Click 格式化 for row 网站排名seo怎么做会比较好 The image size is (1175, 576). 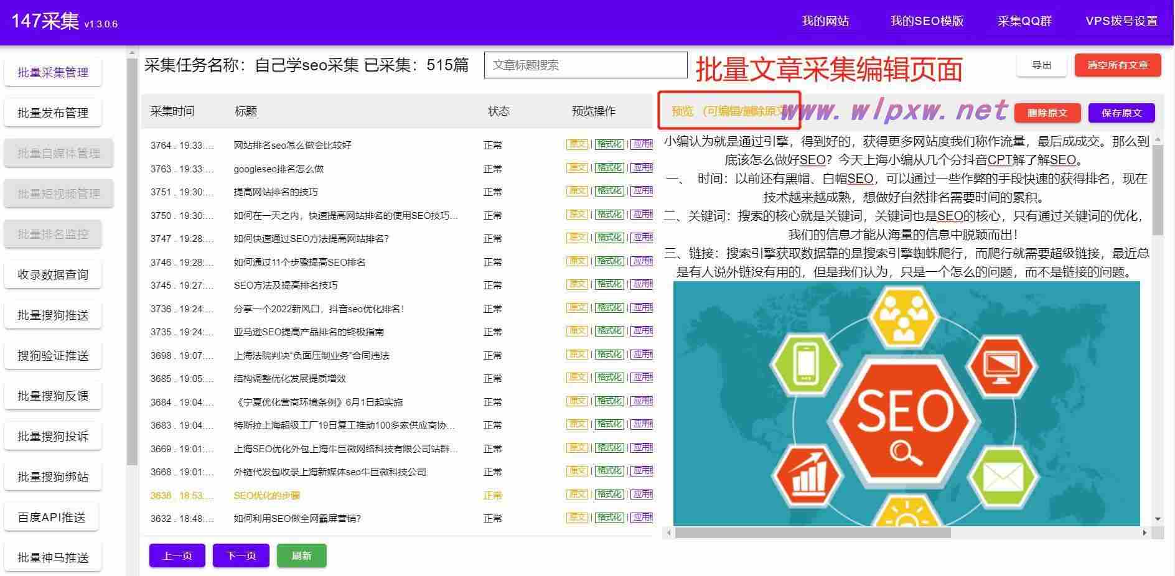pyautogui.click(x=609, y=144)
